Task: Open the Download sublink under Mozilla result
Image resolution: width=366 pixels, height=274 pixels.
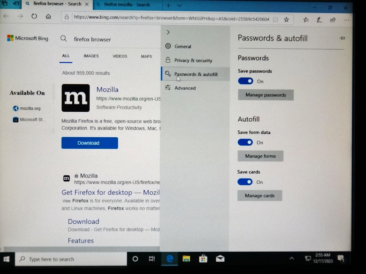Action: click(84, 221)
